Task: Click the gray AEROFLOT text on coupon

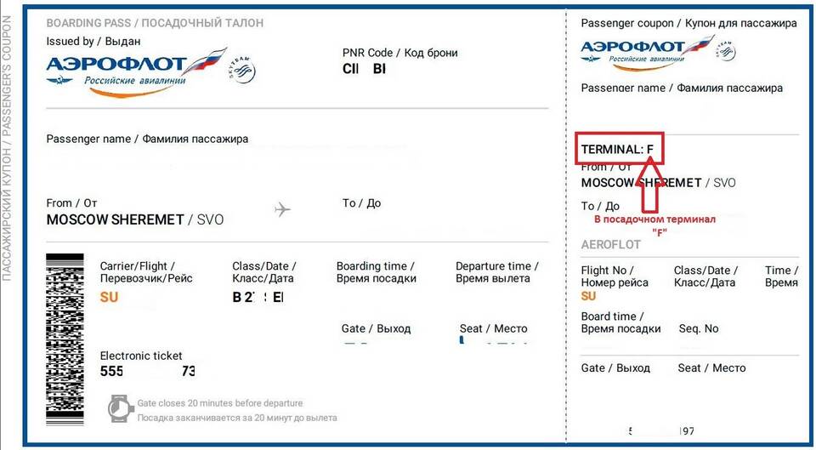Action: 610,245
